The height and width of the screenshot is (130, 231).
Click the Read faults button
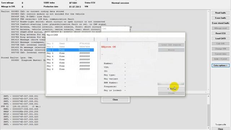click(x=221, y=13)
